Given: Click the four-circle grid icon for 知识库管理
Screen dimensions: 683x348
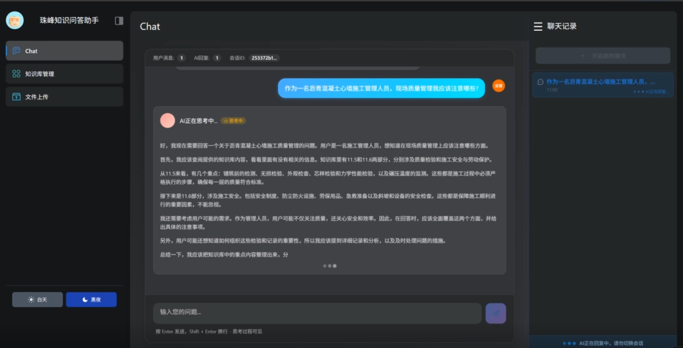Looking at the screenshot, I should pyautogui.click(x=16, y=74).
